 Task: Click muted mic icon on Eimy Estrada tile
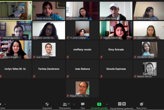click(x=101, y=57)
